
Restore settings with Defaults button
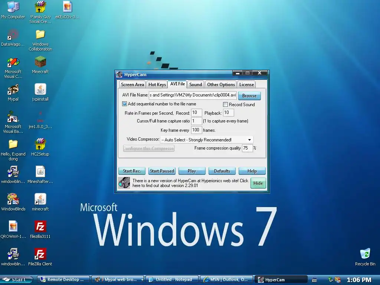pyautogui.click(x=222, y=171)
